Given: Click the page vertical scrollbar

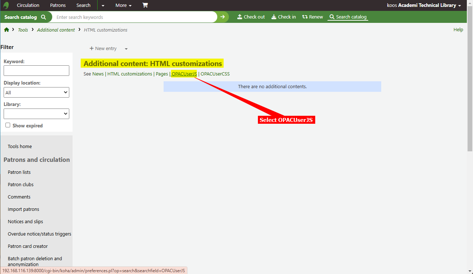Looking at the screenshot, I should 470,91.
